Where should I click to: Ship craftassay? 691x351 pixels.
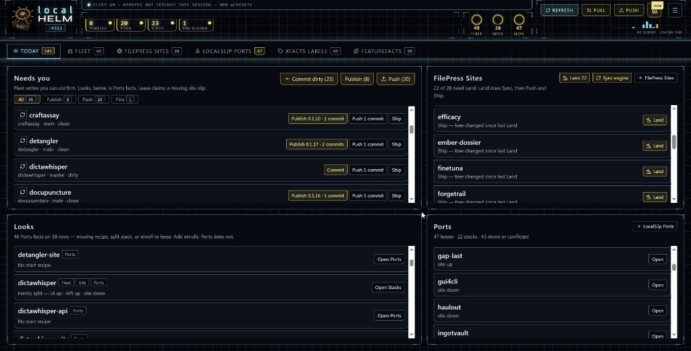pyautogui.click(x=397, y=119)
